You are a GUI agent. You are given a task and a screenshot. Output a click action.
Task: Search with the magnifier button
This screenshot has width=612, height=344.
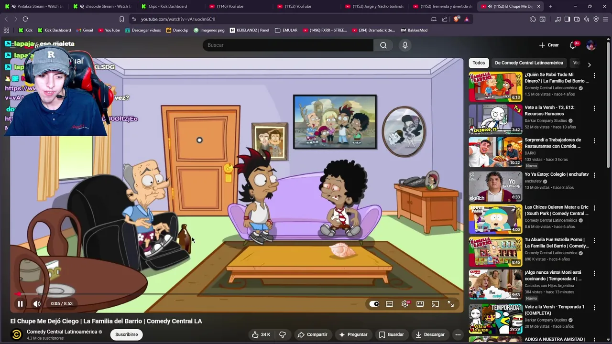[383, 45]
